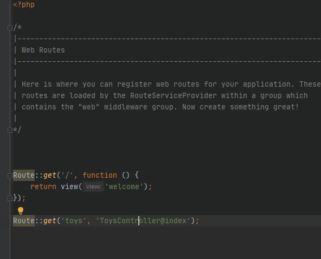This screenshot has width=321, height=259.
Task: Click the yellow lightbulb quick-fix icon
Action: tap(21, 211)
